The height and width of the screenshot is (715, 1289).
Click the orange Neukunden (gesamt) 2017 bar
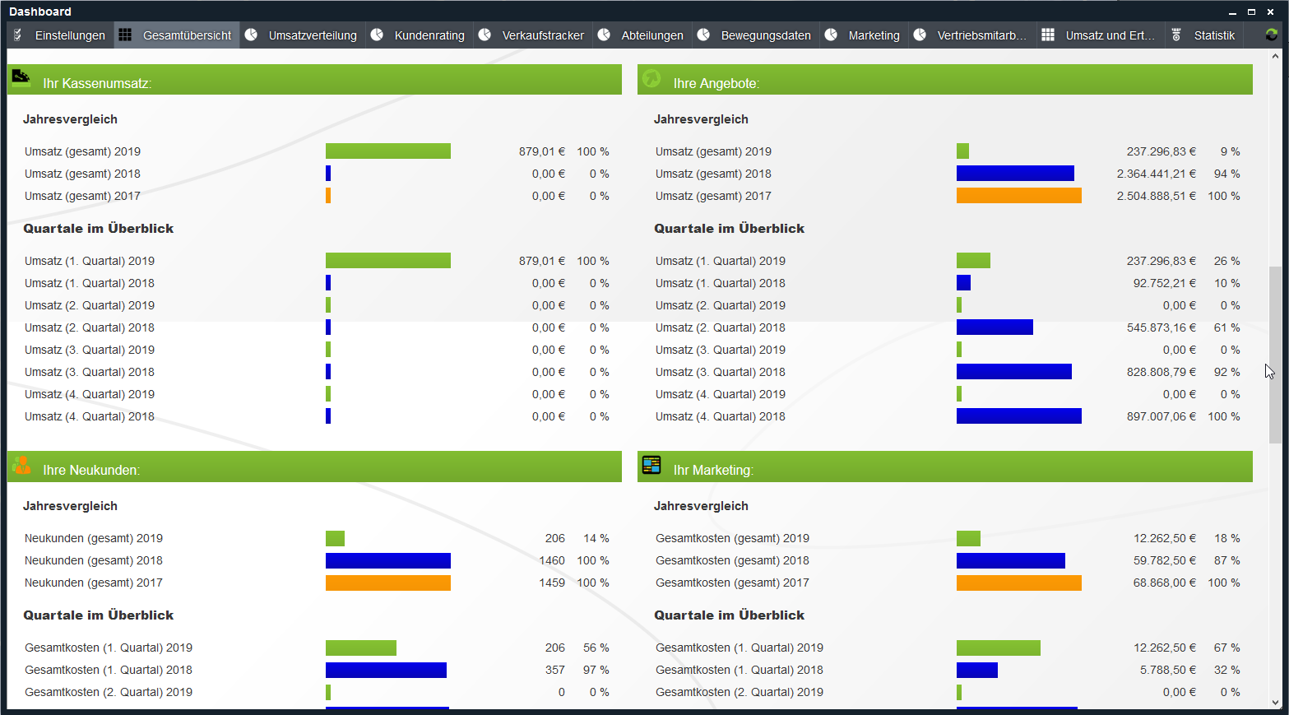(388, 583)
